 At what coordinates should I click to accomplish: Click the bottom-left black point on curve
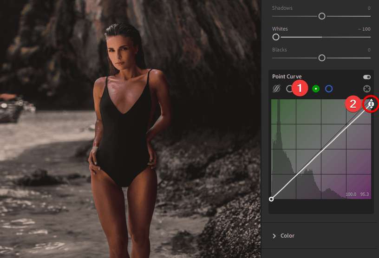tap(272, 199)
